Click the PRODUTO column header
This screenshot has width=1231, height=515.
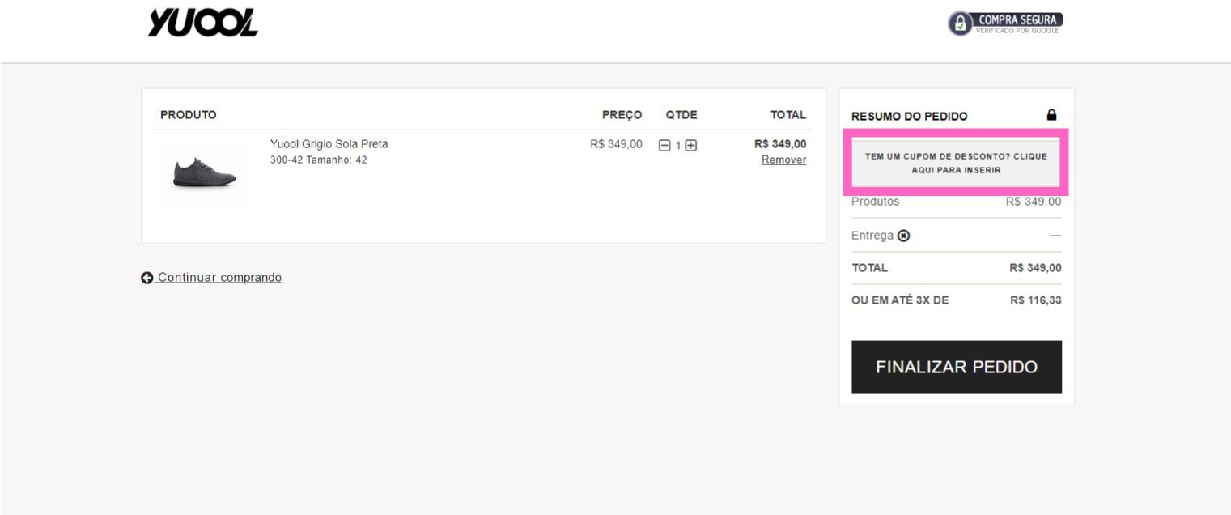click(189, 115)
